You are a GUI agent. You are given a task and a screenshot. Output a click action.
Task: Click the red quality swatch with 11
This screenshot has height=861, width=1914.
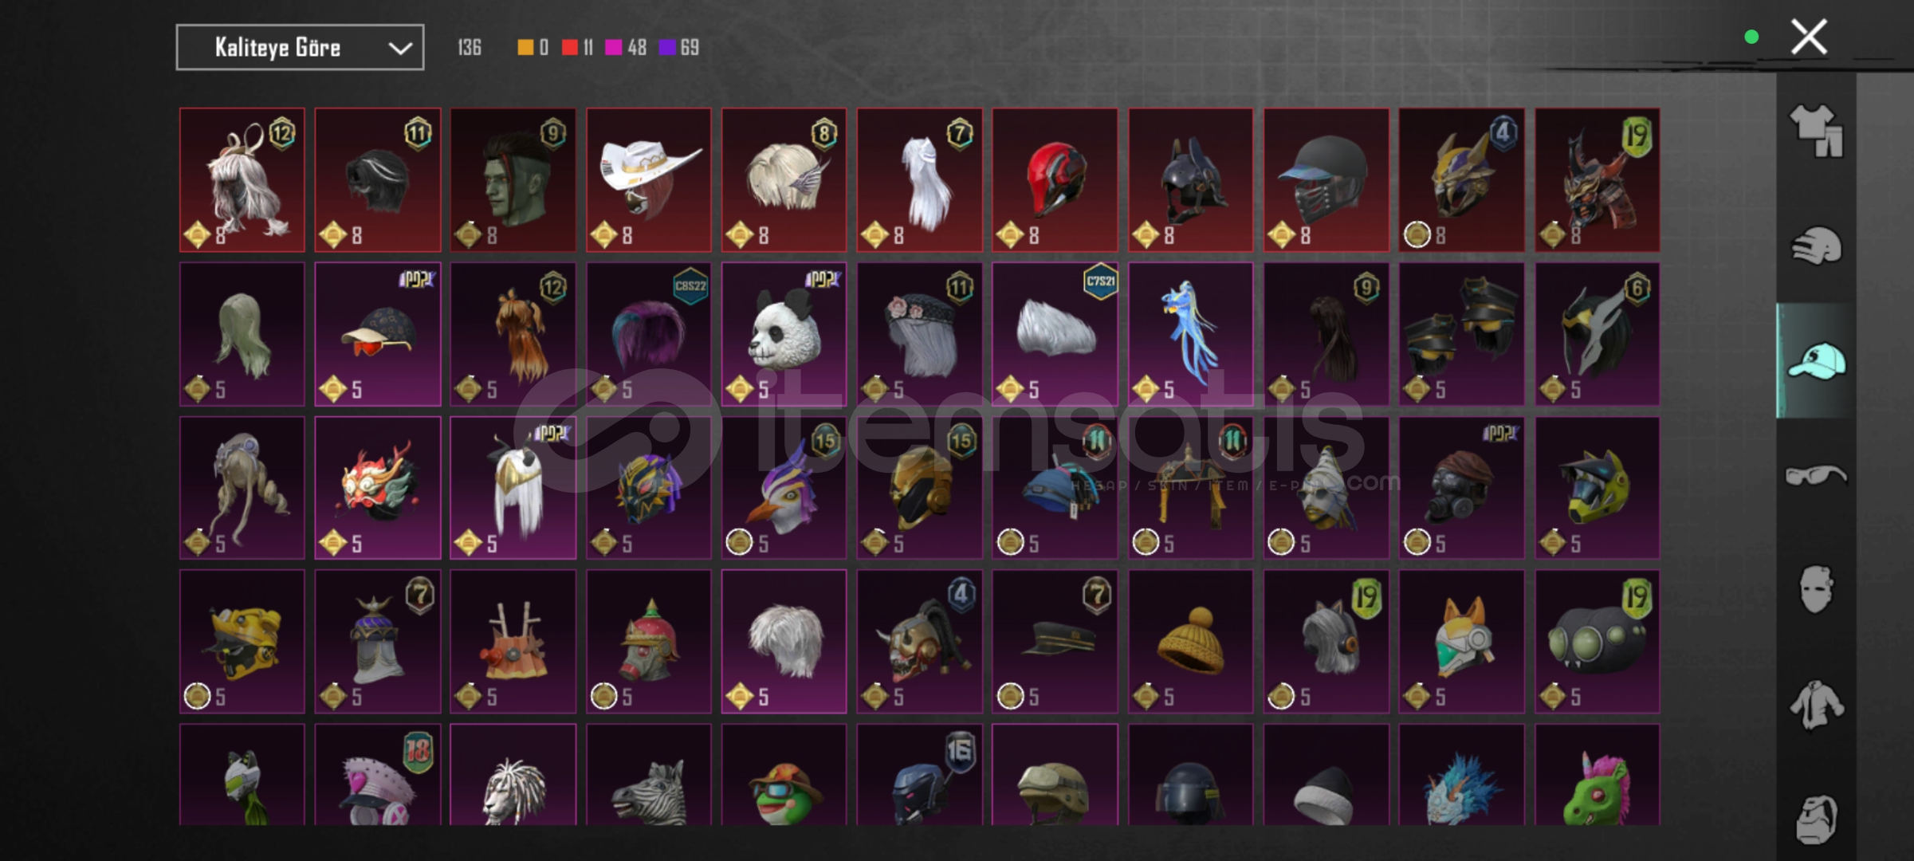tap(569, 48)
